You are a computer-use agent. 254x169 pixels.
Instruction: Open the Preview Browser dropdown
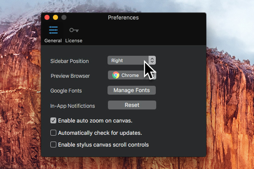pyautogui.click(x=132, y=75)
